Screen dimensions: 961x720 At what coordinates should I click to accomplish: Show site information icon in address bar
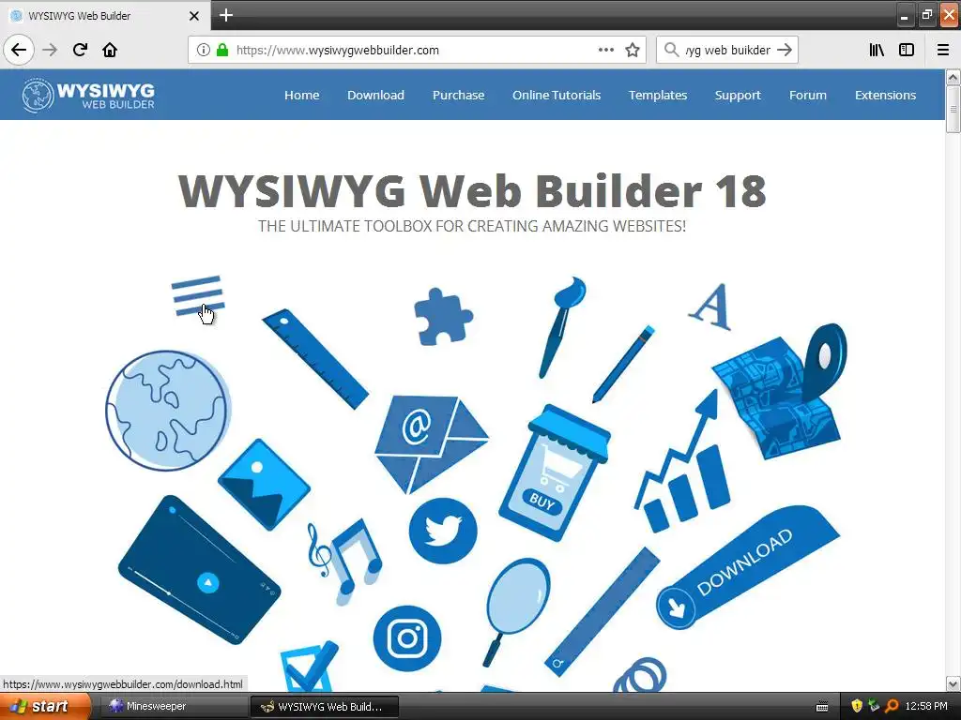[x=203, y=50]
